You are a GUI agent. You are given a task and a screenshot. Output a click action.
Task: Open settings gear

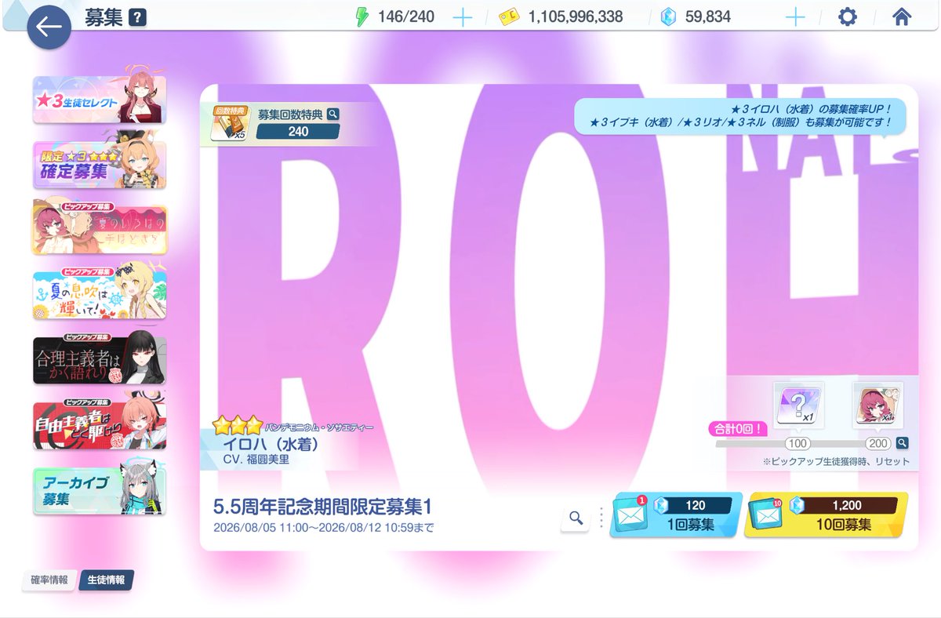coord(848,17)
